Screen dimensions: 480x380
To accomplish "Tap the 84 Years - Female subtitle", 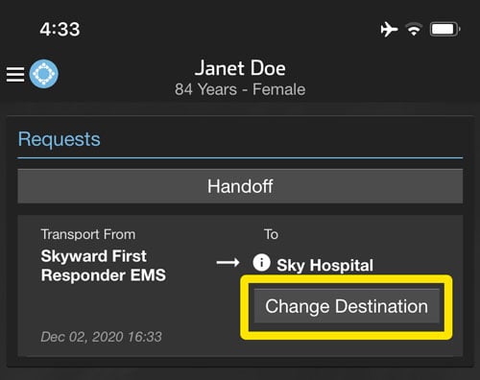I will pyautogui.click(x=240, y=89).
